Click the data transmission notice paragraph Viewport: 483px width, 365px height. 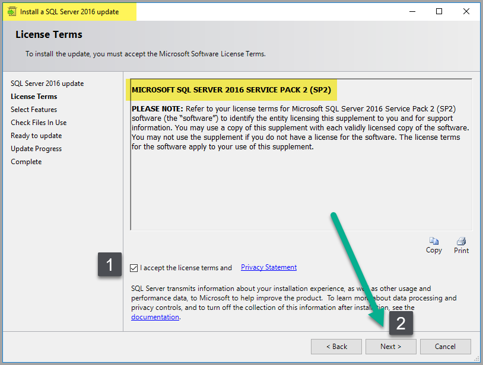(x=294, y=303)
